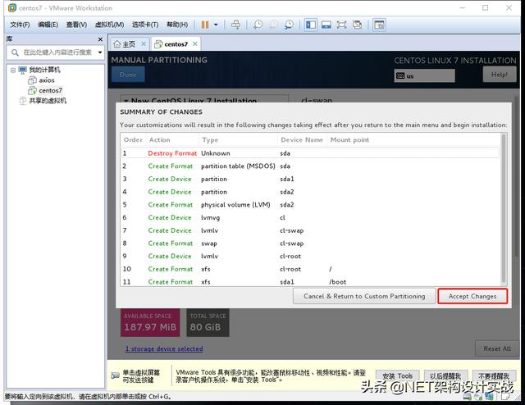The width and height of the screenshot is (525, 405).
Task: Click the Reset All button
Action: (497, 348)
